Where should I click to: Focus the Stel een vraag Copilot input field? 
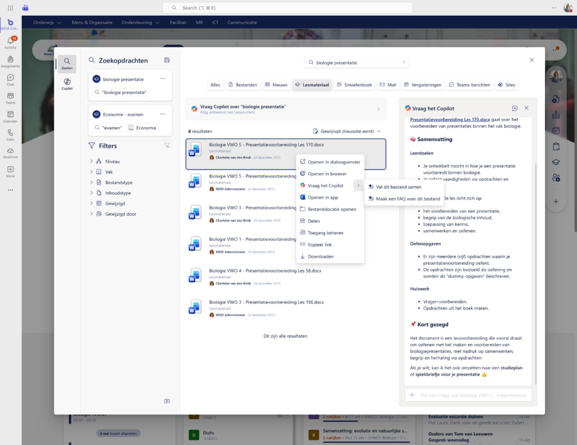tap(468, 395)
